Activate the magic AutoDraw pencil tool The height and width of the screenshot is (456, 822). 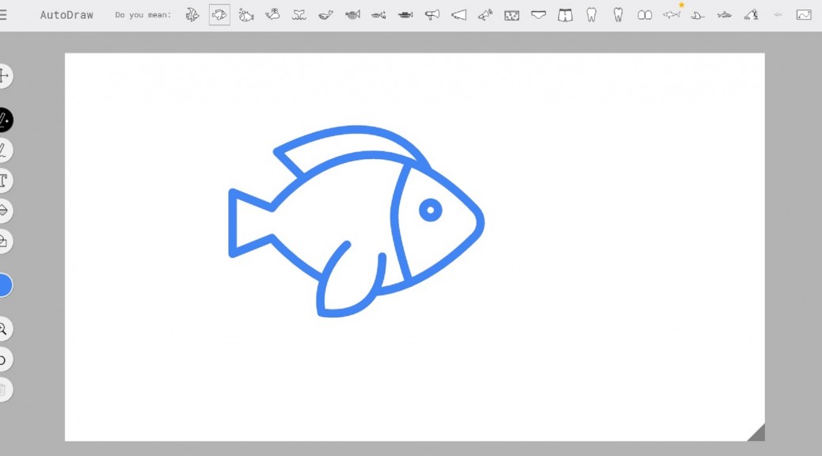[7, 120]
